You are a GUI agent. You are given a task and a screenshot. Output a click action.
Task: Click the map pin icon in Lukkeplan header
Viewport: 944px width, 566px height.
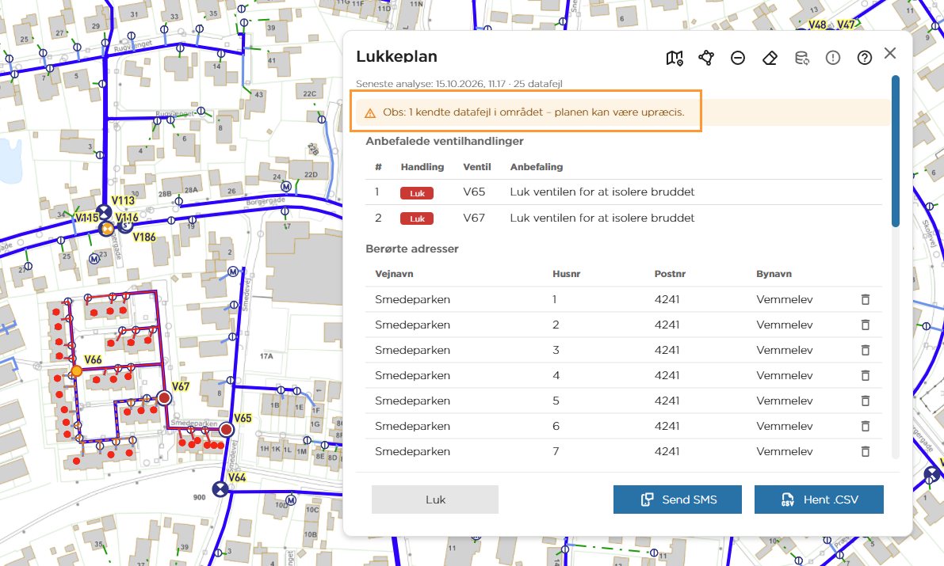[675, 58]
